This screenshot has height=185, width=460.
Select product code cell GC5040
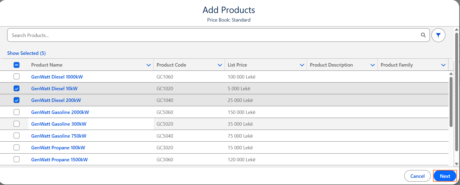(165, 136)
